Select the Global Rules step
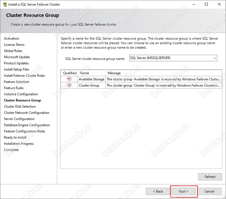 (x=13, y=51)
